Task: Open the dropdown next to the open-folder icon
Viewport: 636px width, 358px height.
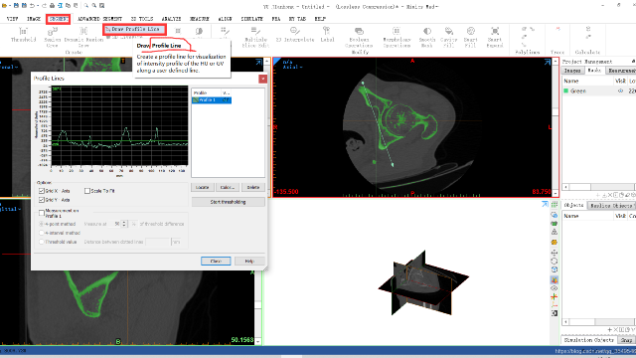Action: coord(9,6)
